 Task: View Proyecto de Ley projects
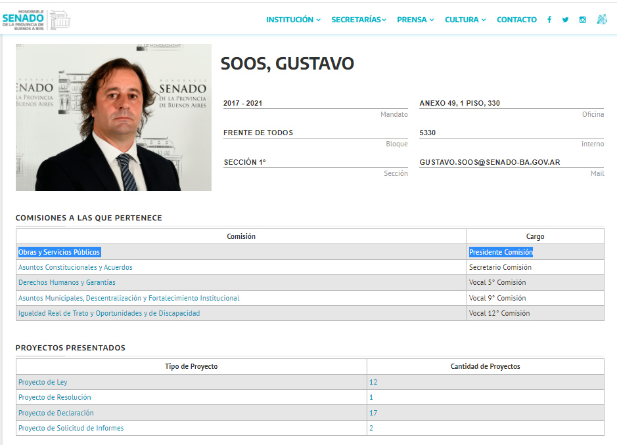(43, 382)
